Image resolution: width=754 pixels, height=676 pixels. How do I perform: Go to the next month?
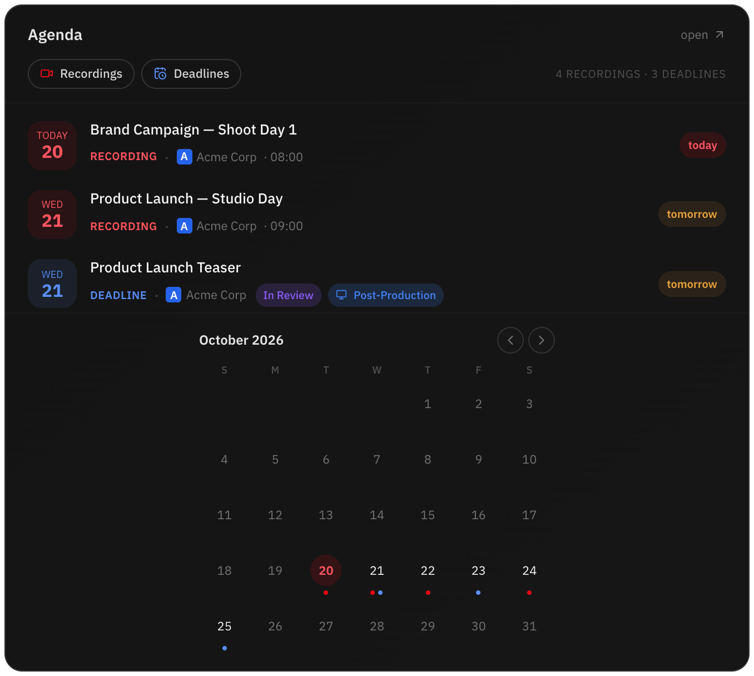pyautogui.click(x=542, y=340)
